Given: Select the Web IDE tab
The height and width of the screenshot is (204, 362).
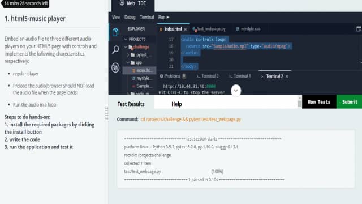Looking at the screenshot, I should click(x=133, y=3).
